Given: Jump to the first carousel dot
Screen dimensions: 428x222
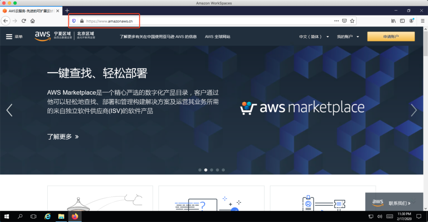Looking at the screenshot, I should pos(200,170).
